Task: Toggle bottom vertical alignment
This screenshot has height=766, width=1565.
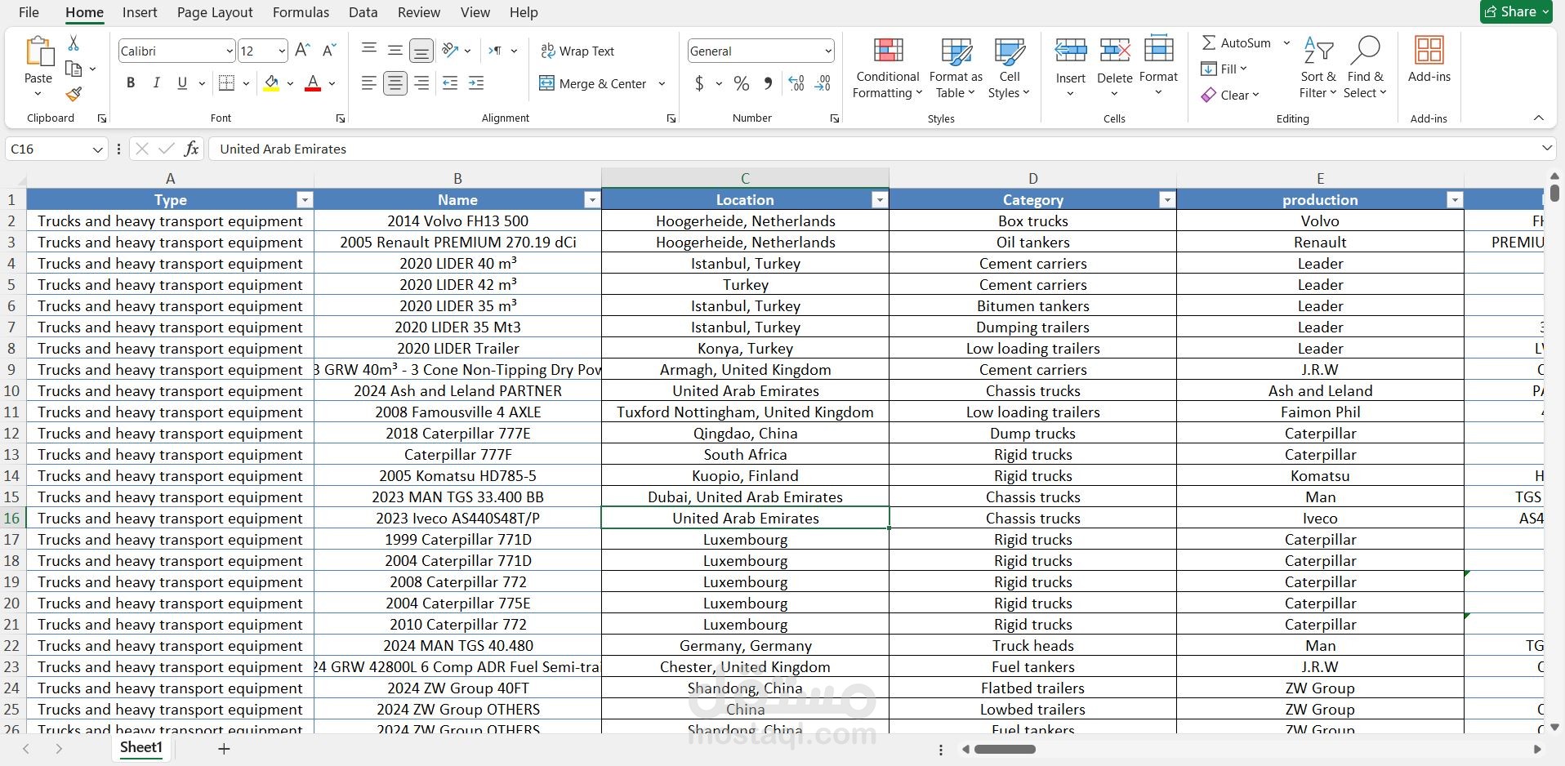Action: pos(421,51)
